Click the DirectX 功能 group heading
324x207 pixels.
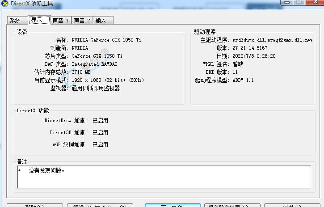(33, 110)
